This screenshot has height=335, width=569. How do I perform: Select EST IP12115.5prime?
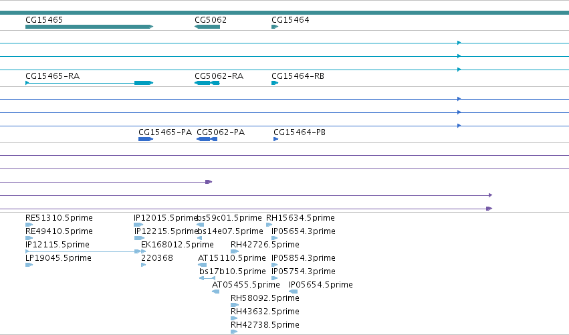click(x=58, y=245)
